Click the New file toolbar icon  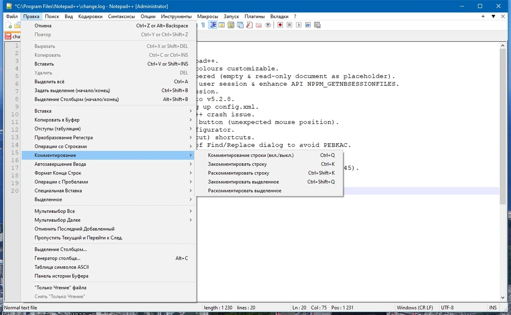click(x=9, y=25)
